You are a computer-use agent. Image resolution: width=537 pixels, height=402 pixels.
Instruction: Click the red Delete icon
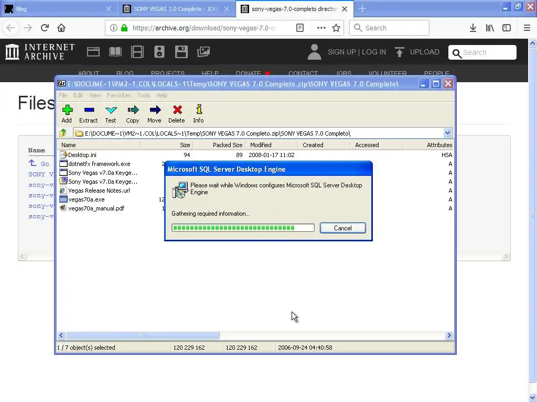tap(177, 114)
